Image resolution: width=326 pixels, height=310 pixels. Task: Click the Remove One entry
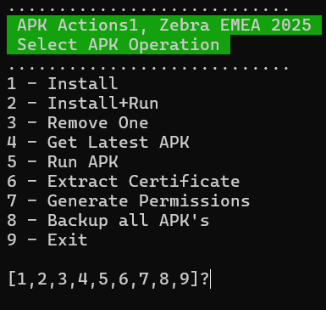pos(78,123)
